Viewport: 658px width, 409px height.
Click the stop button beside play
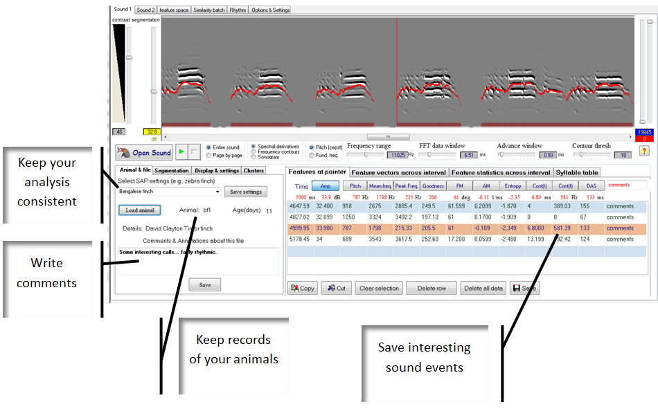point(194,152)
